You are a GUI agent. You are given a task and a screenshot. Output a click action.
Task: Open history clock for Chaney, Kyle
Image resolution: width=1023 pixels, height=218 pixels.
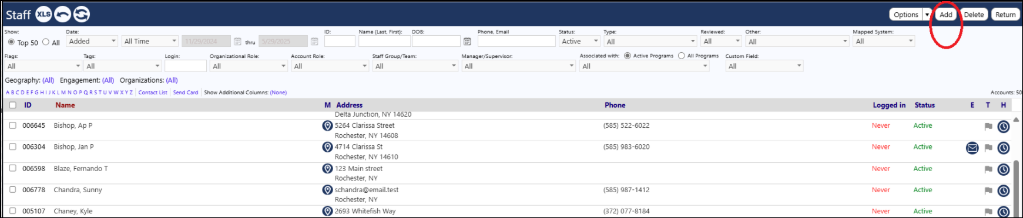pyautogui.click(x=1004, y=212)
